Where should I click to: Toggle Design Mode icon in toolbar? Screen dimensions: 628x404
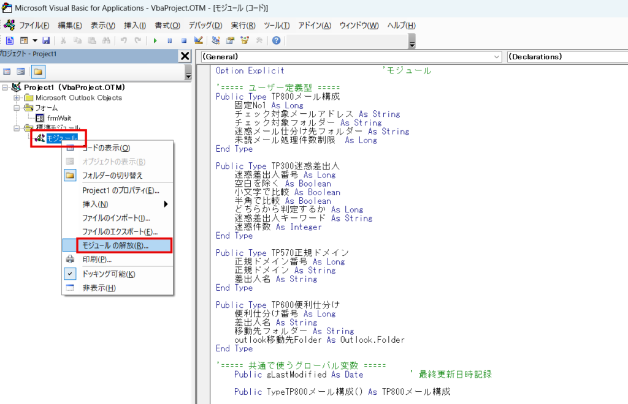(198, 40)
